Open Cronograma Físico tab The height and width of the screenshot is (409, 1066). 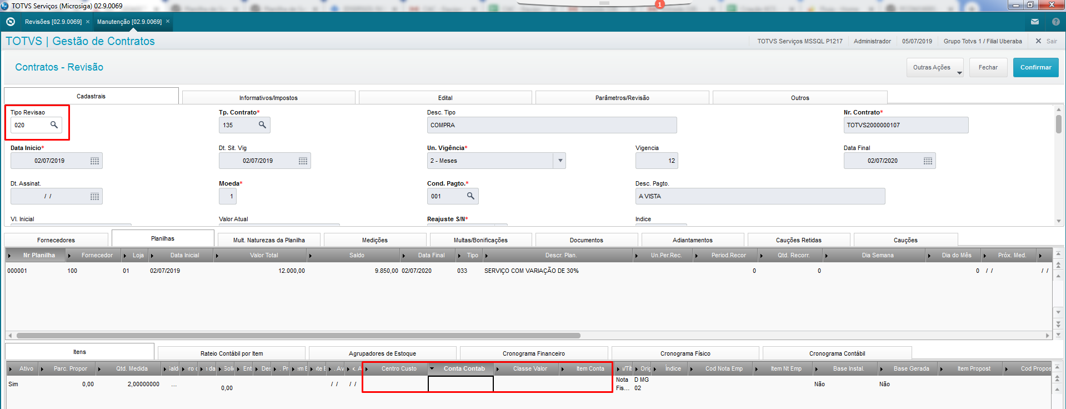click(x=685, y=353)
